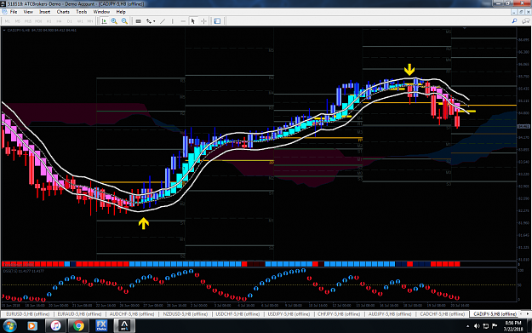This screenshot has width=532, height=333.
Task: Click the volume speaker tray icon
Action: (477, 326)
